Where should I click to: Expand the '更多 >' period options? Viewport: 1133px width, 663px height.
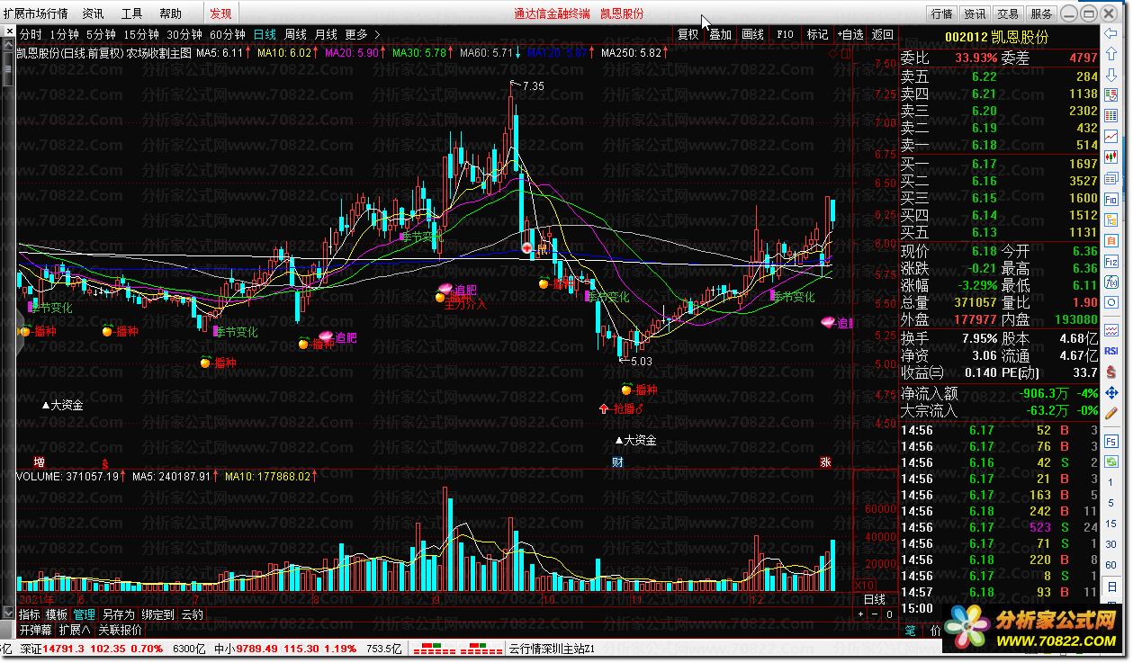363,34
